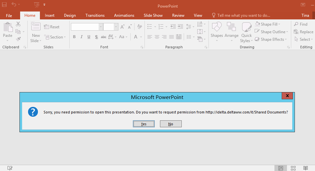Open the Select dropdown

click(303, 39)
